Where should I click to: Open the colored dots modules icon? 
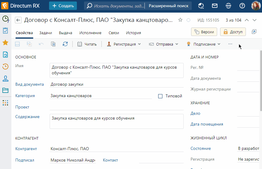point(5,103)
